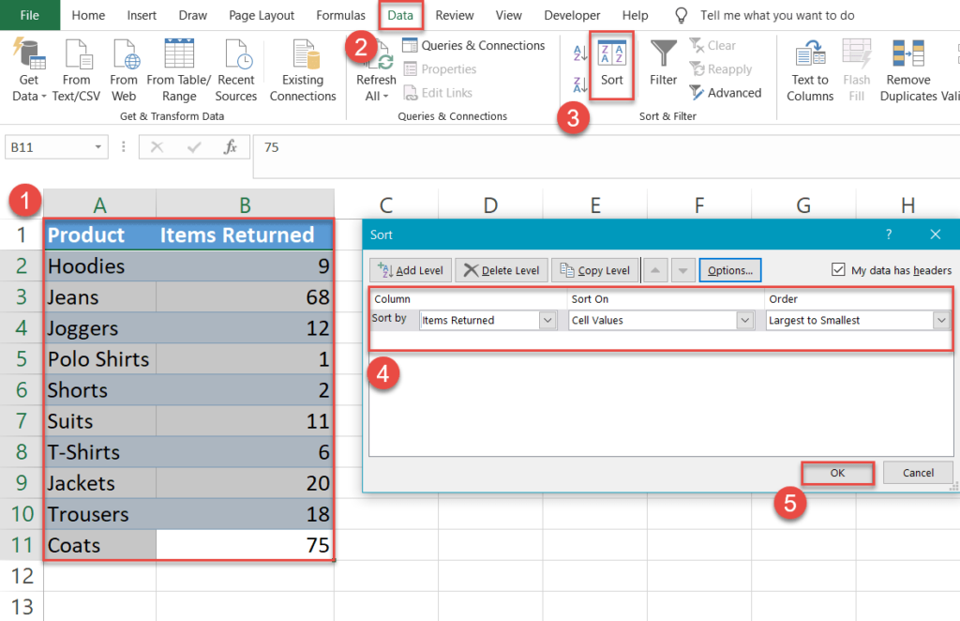Open the Sort by column dropdown
Viewport: 960px width, 621px height.
click(x=547, y=320)
